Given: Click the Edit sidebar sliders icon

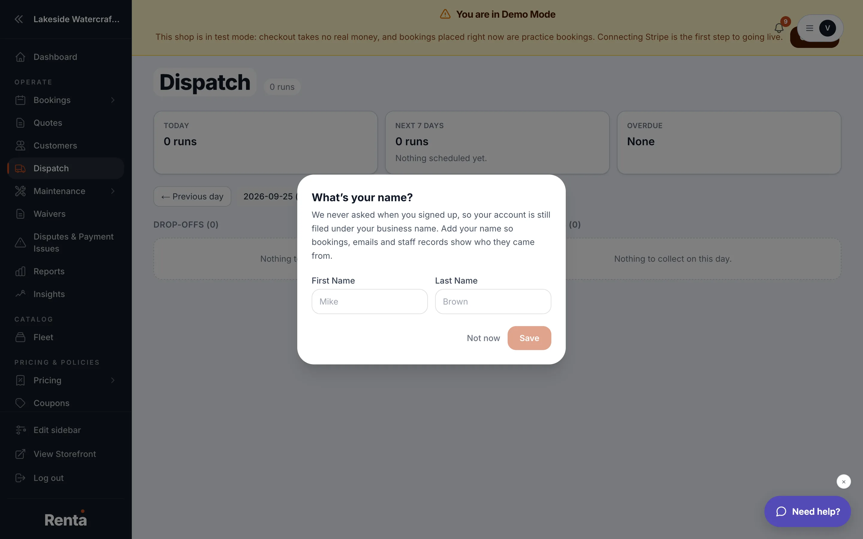Looking at the screenshot, I should click(20, 430).
